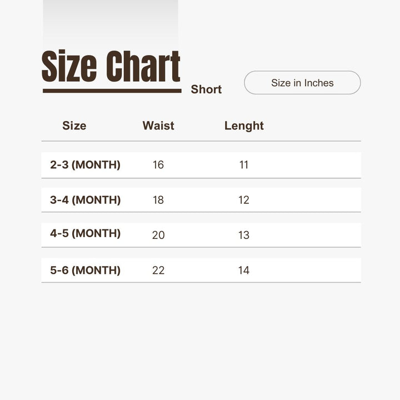Click the Size column header
Screen dimensions: 400x400
[x=74, y=126]
